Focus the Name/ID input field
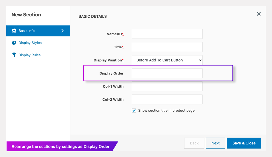 pos(167,34)
